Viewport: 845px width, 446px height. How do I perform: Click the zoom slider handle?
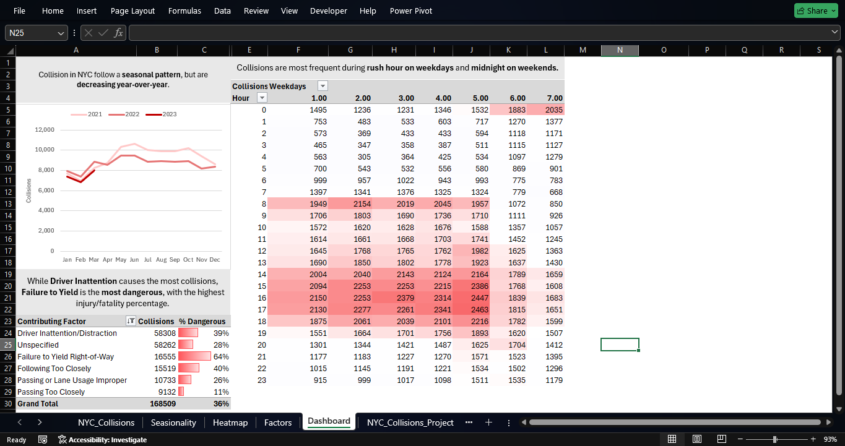click(774, 439)
